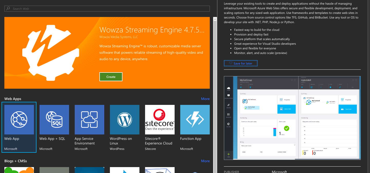The height and width of the screenshot is (173, 370).
Task: Open More link for Web Apps
Action: [205, 99]
